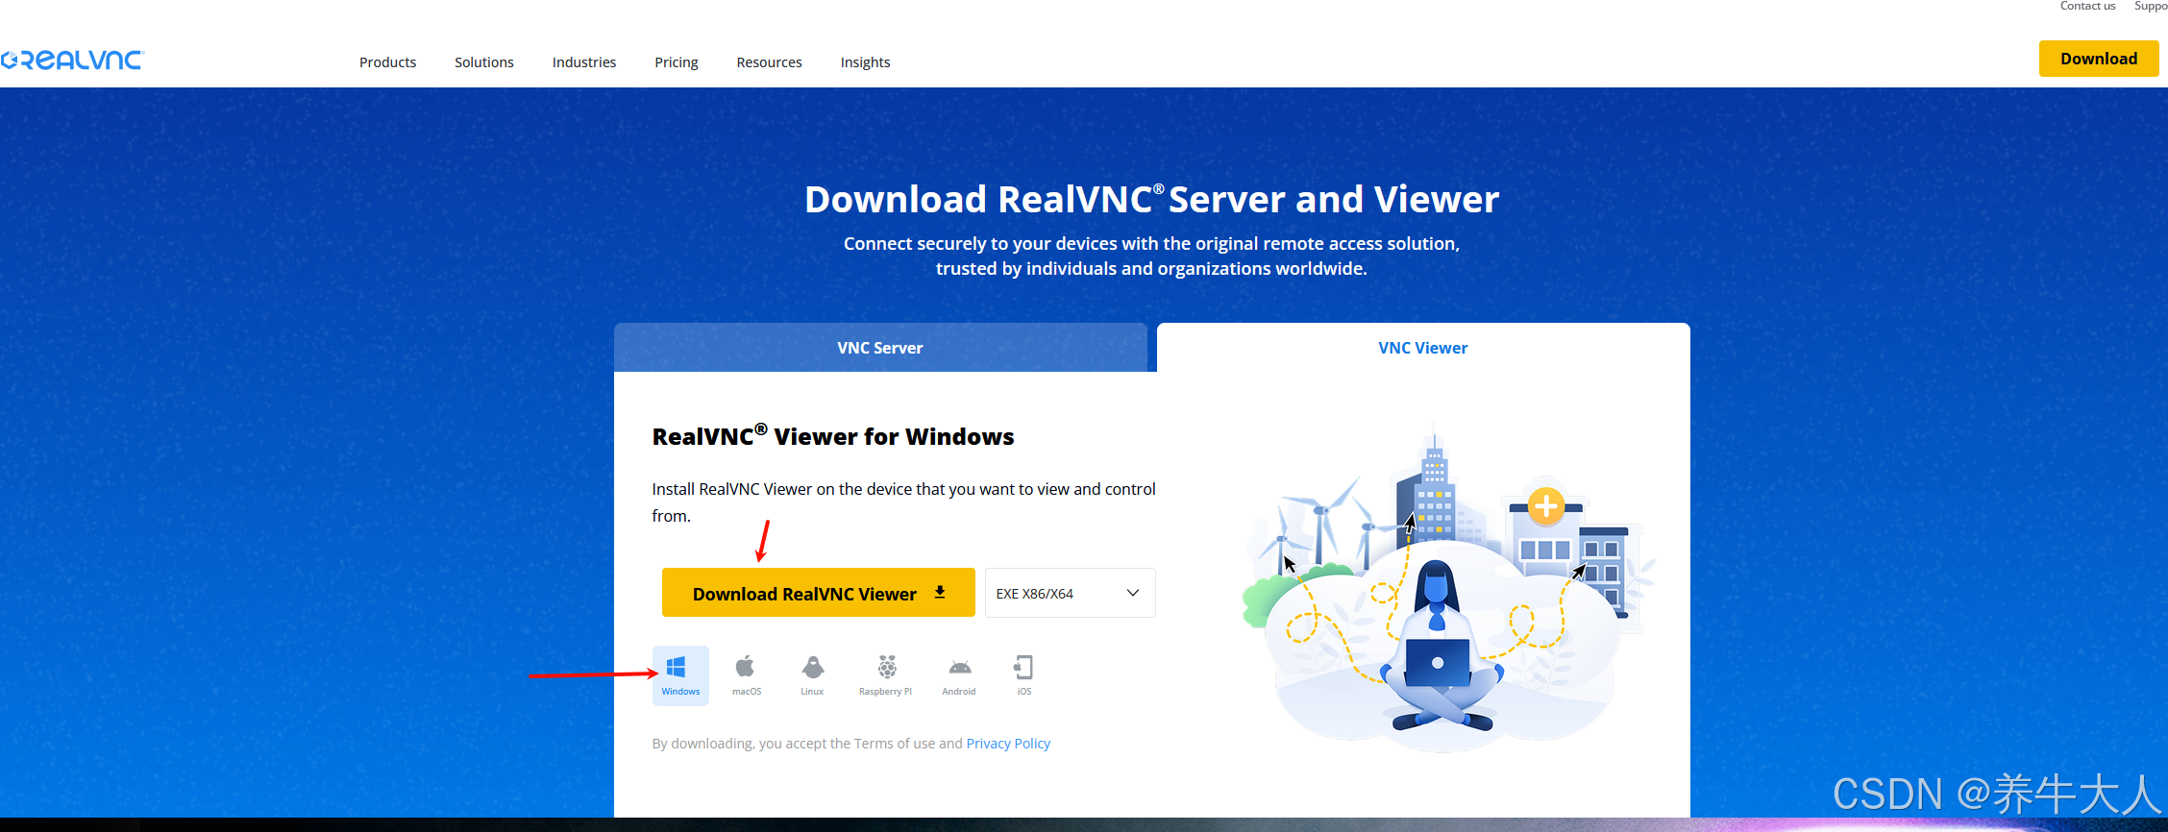Choose the Linux platform icon

click(812, 675)
